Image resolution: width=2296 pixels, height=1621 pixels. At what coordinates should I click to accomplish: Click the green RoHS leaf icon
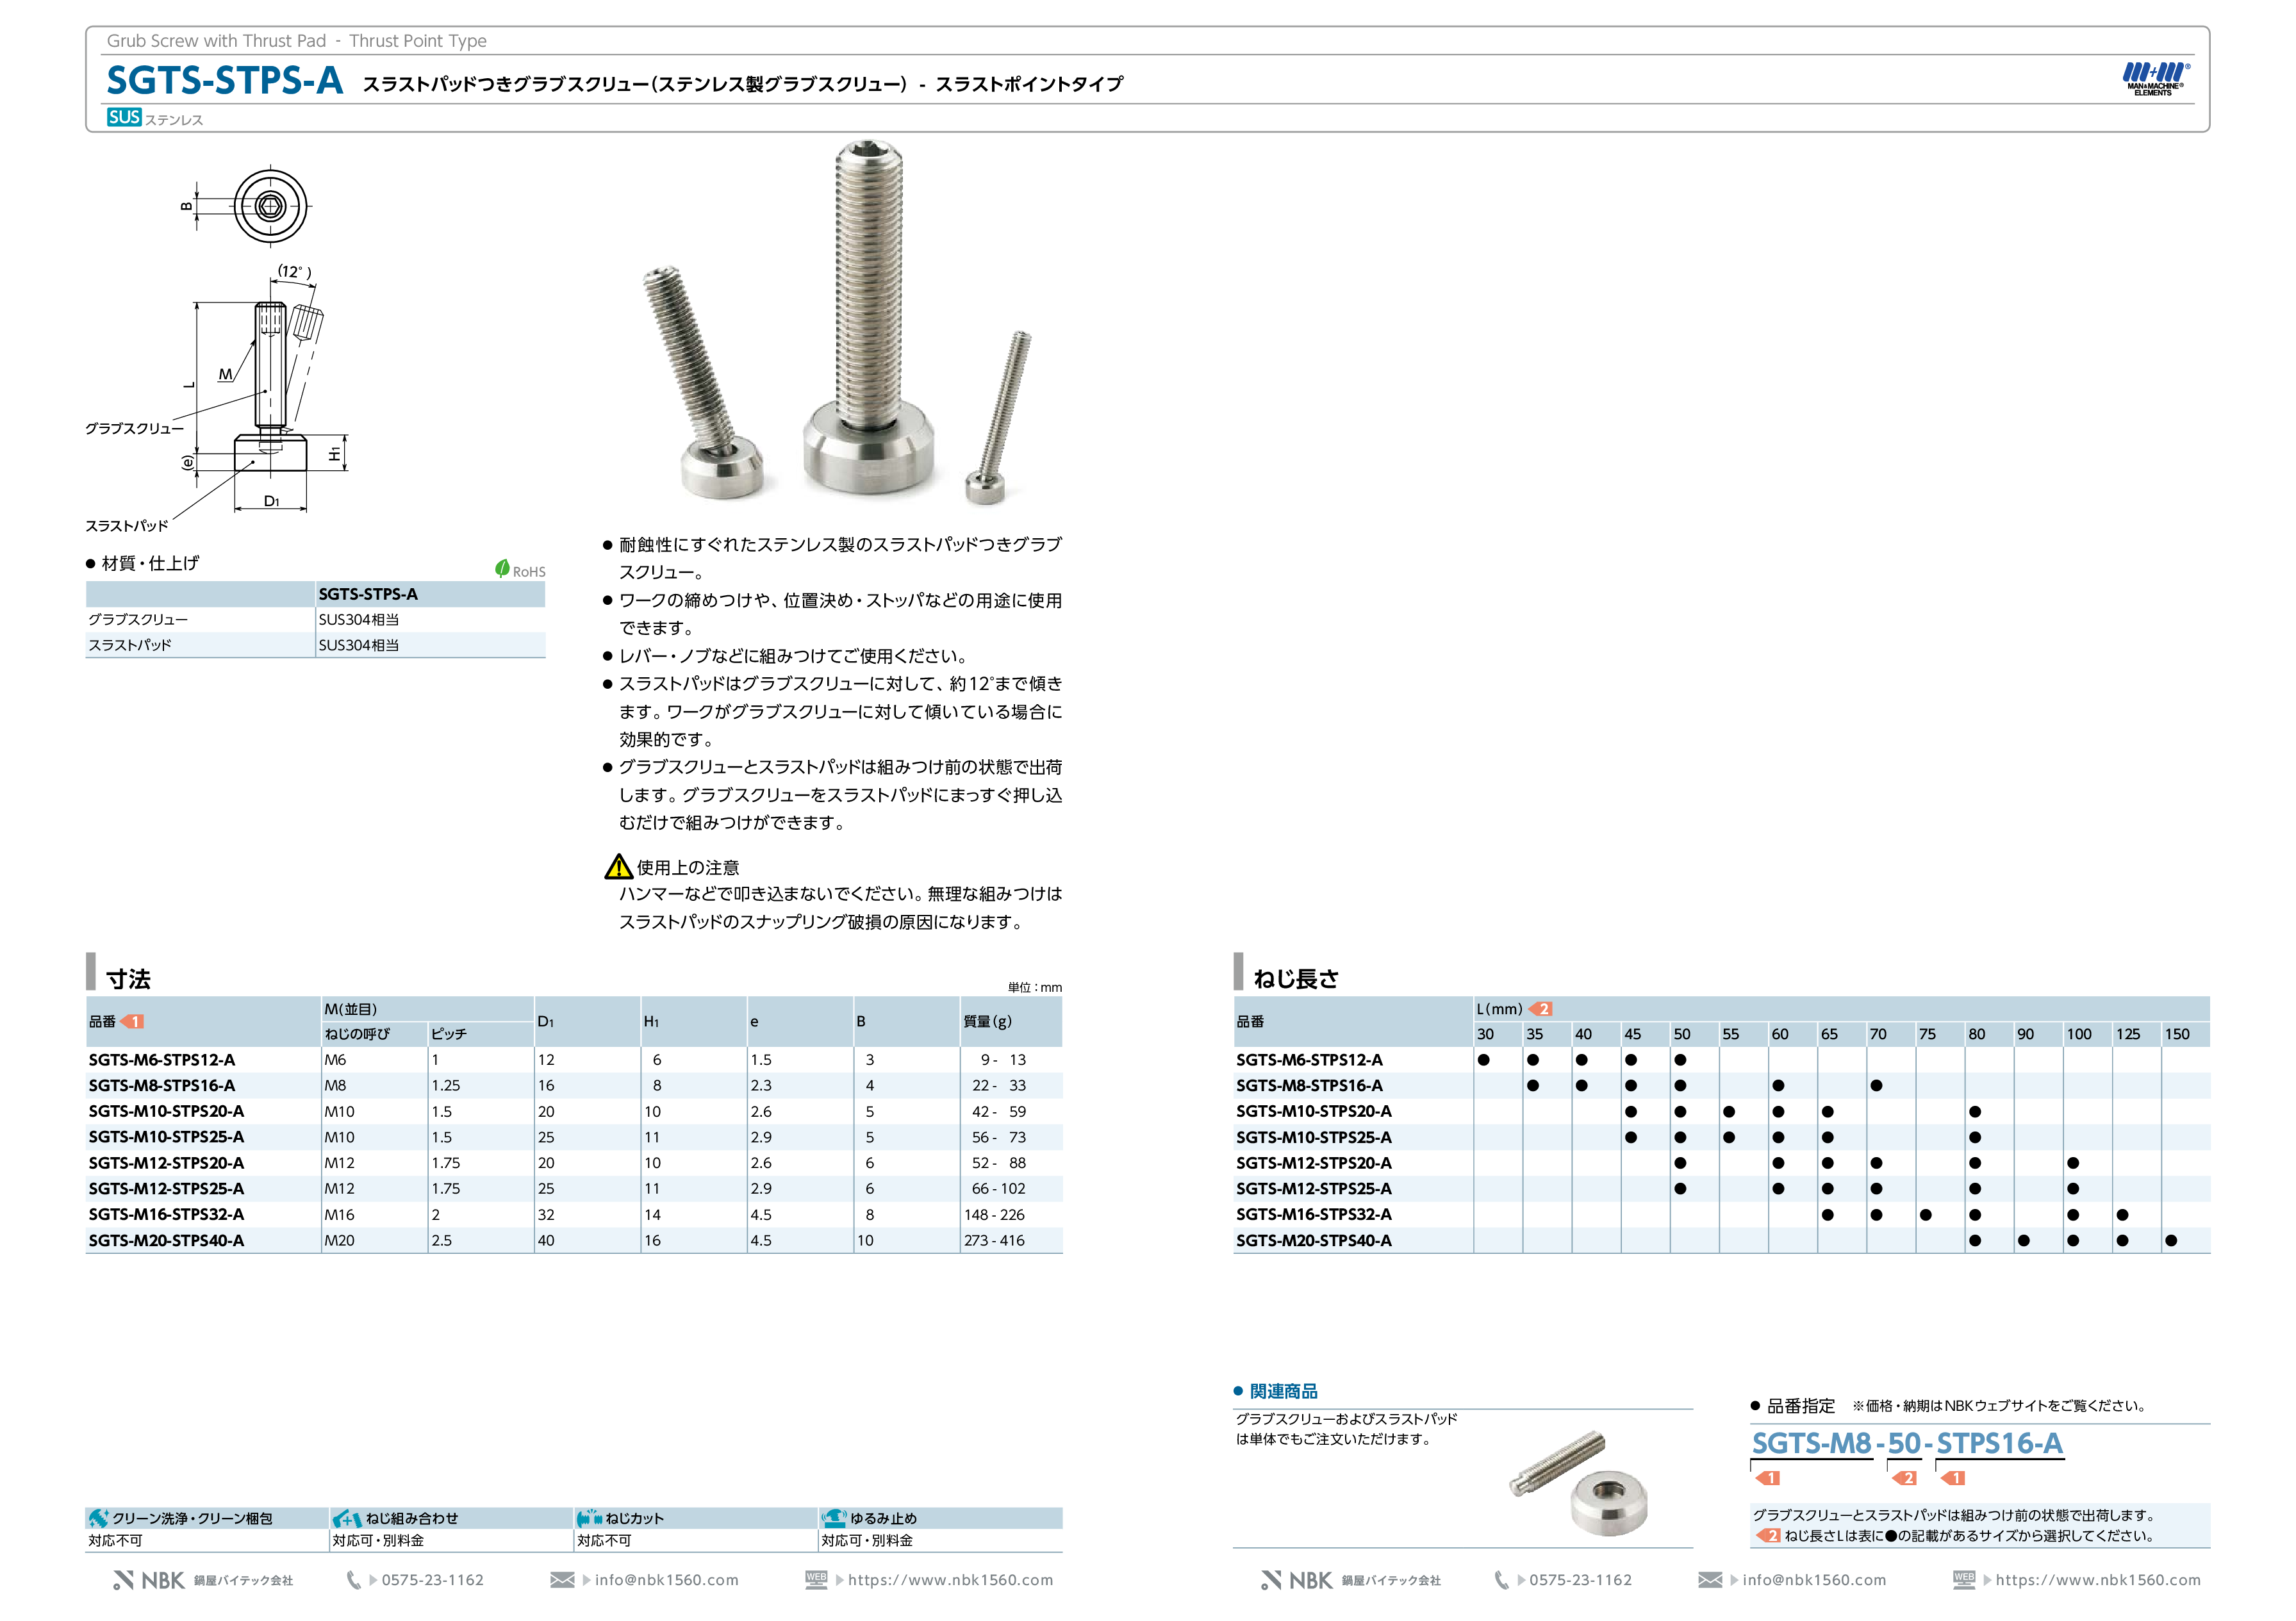(503, 568)
